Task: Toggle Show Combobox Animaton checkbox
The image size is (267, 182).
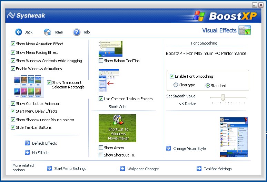Action: click(x=13, y=104)
